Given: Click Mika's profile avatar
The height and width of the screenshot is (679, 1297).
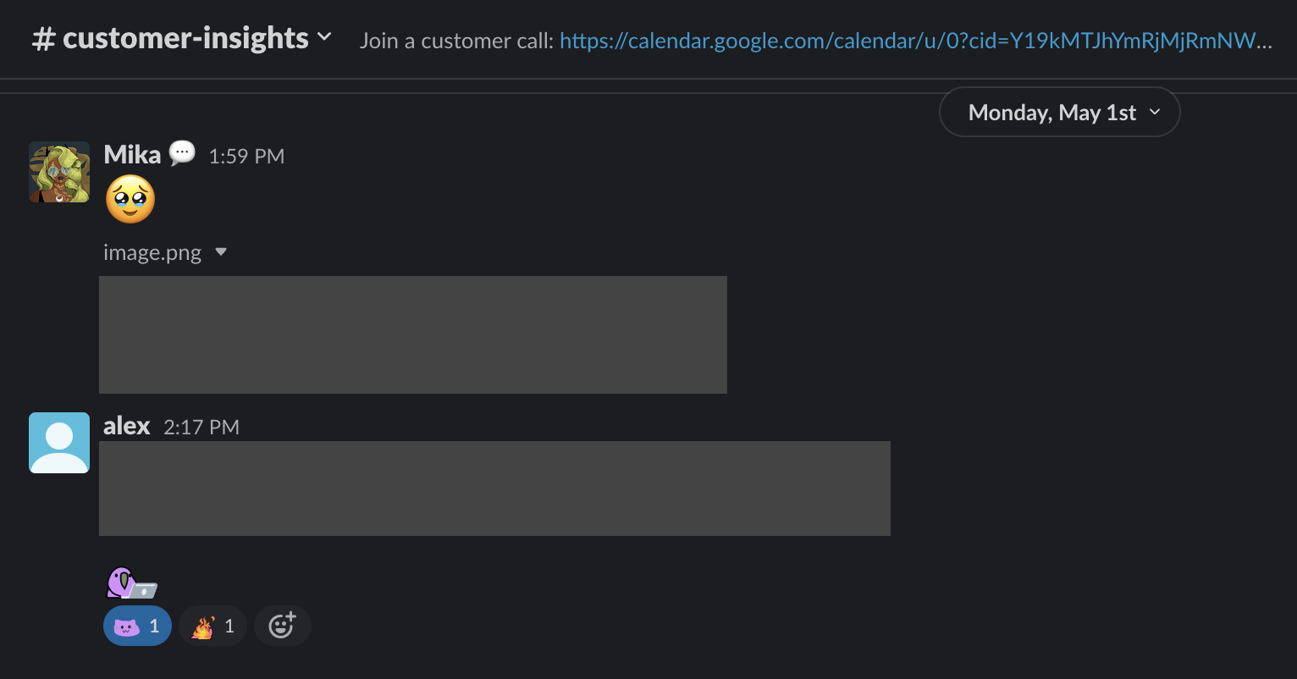Looking at the screenshot, I should [x=59, y=172].
